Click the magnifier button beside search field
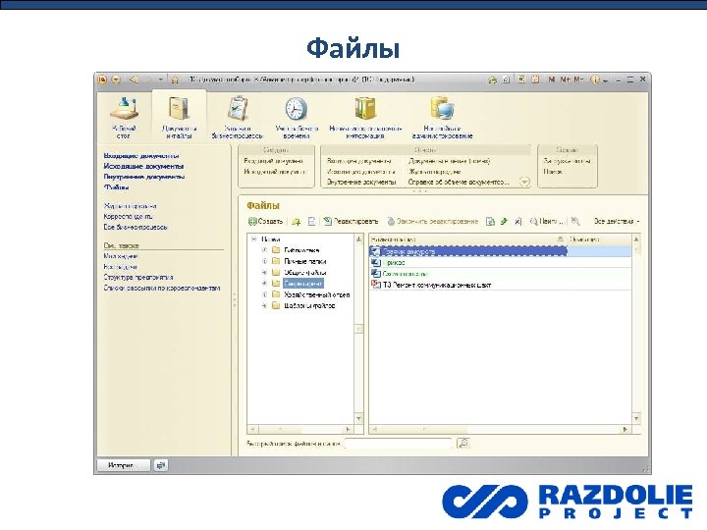 [x=463, y=444]
